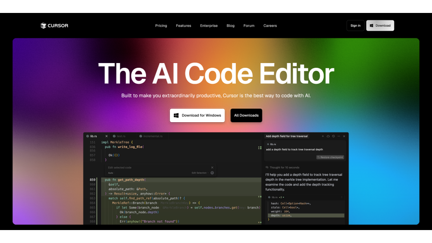The image size is (432, 243).
Task: Open the Features page
Action: click(x=184, y=25)
